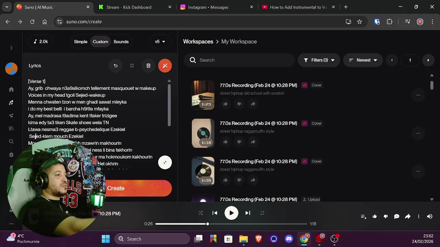
Task: Open player bar more options menu
Action: (419, 216)
